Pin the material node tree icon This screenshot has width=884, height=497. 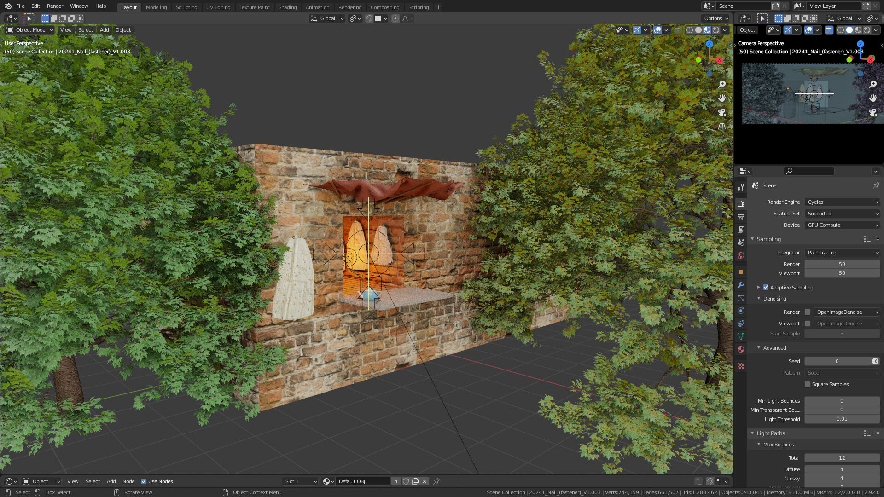pyautogui.click(x=436, y=481)
